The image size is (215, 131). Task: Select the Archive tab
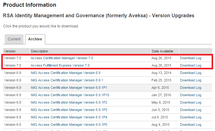tap(35, 39)
